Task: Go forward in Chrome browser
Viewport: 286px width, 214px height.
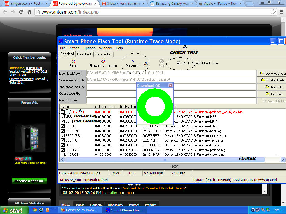Action: click(x=13, y=12)
